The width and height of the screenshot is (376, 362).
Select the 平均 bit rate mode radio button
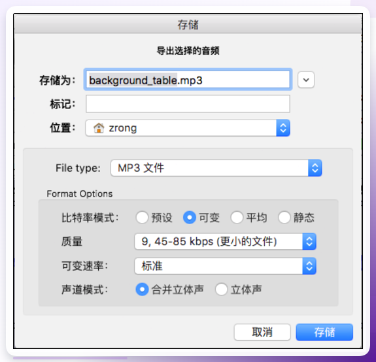pyautogui.click(x=237, y=218)
